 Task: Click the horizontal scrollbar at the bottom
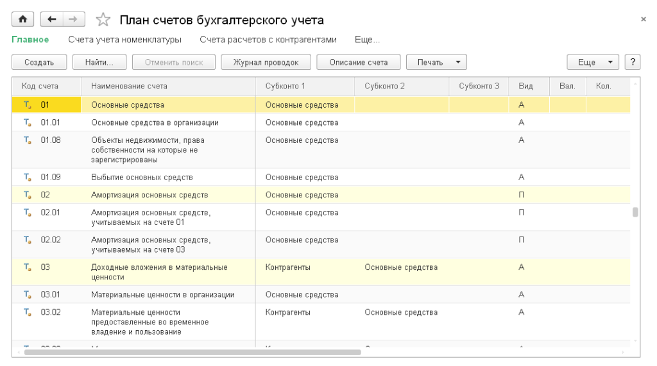point(192,352)
